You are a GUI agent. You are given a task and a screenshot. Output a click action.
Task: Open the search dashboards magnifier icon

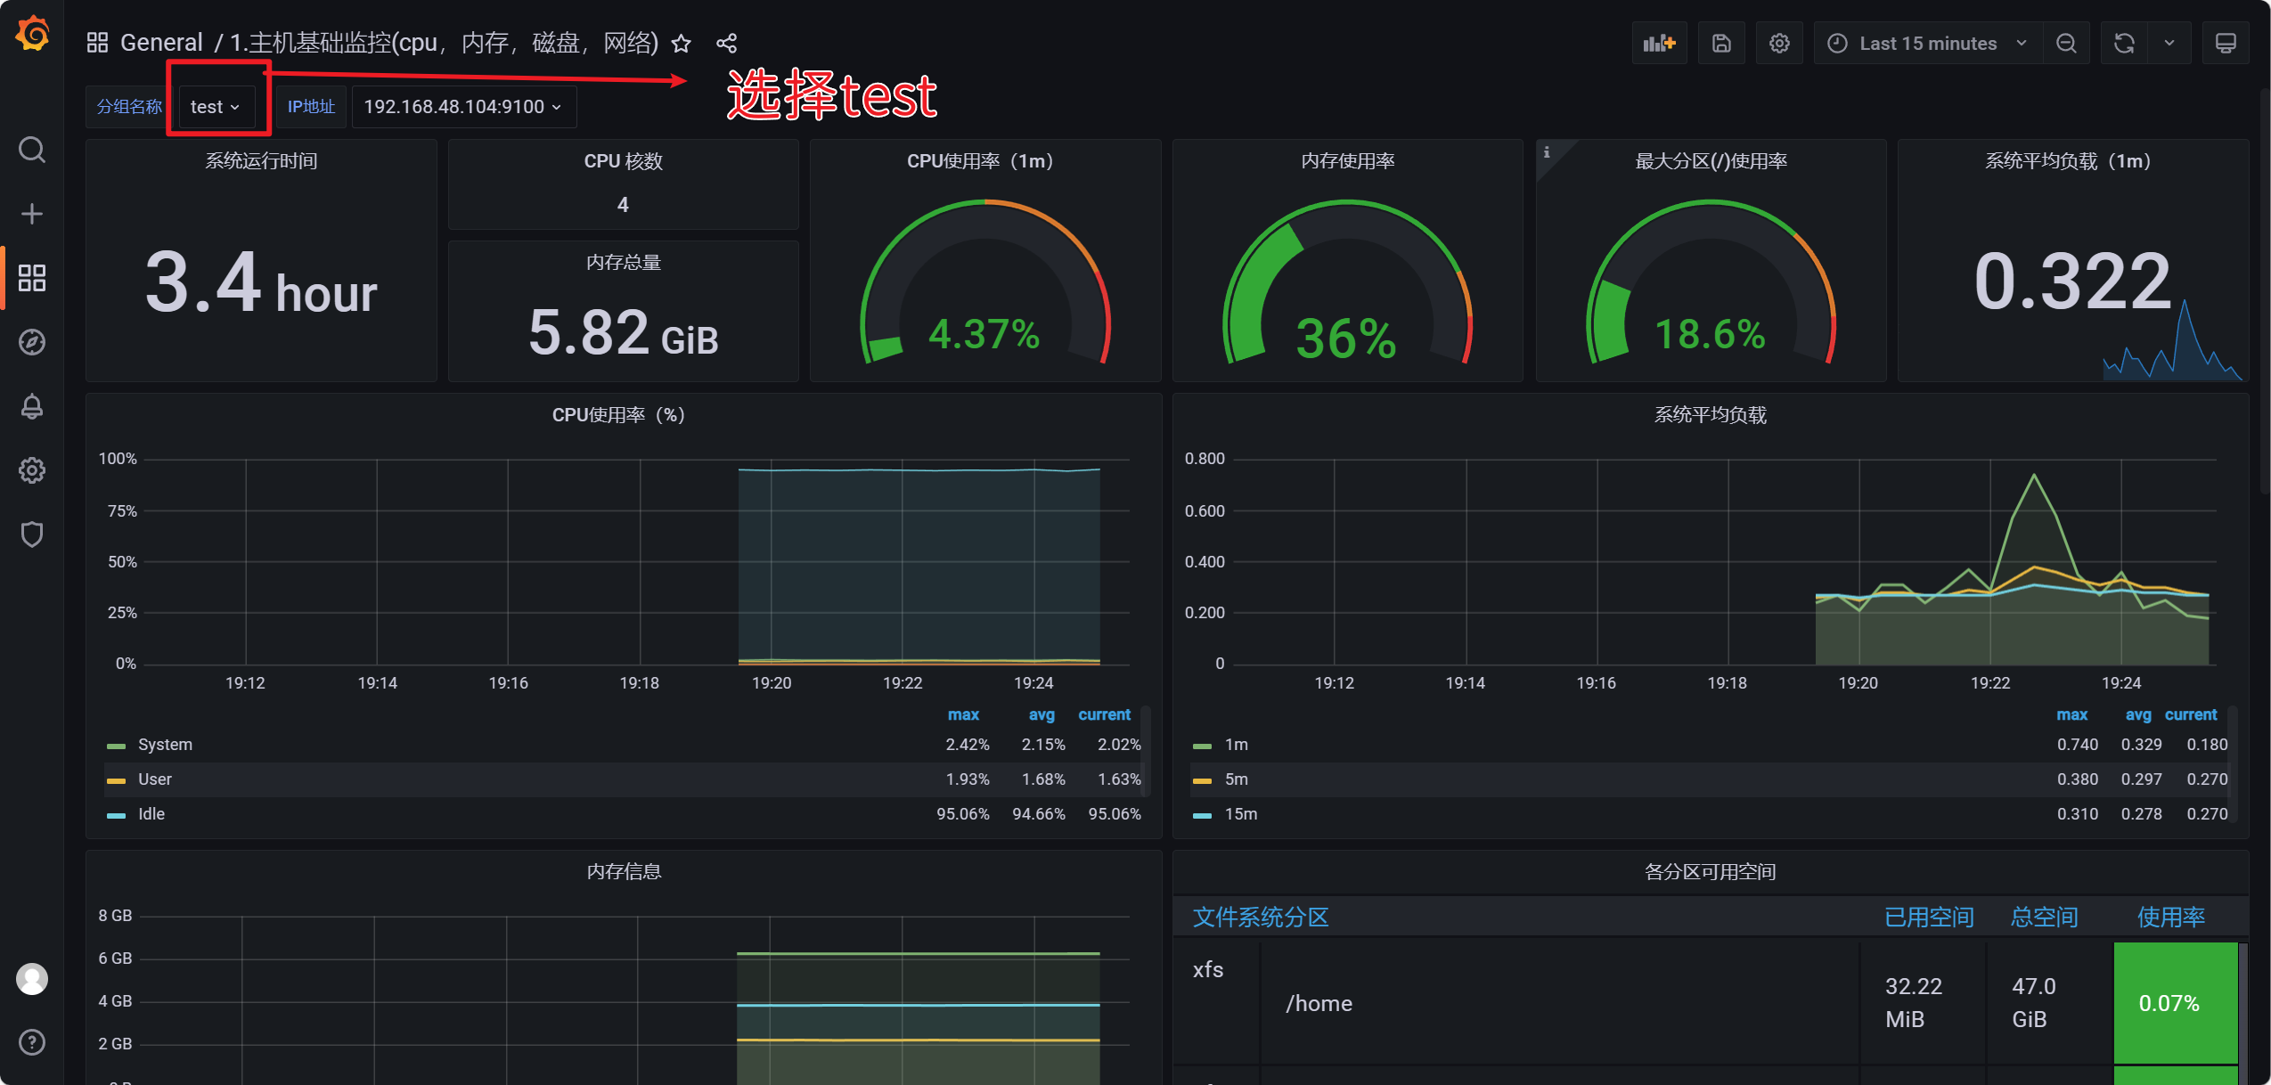[32, 150]
